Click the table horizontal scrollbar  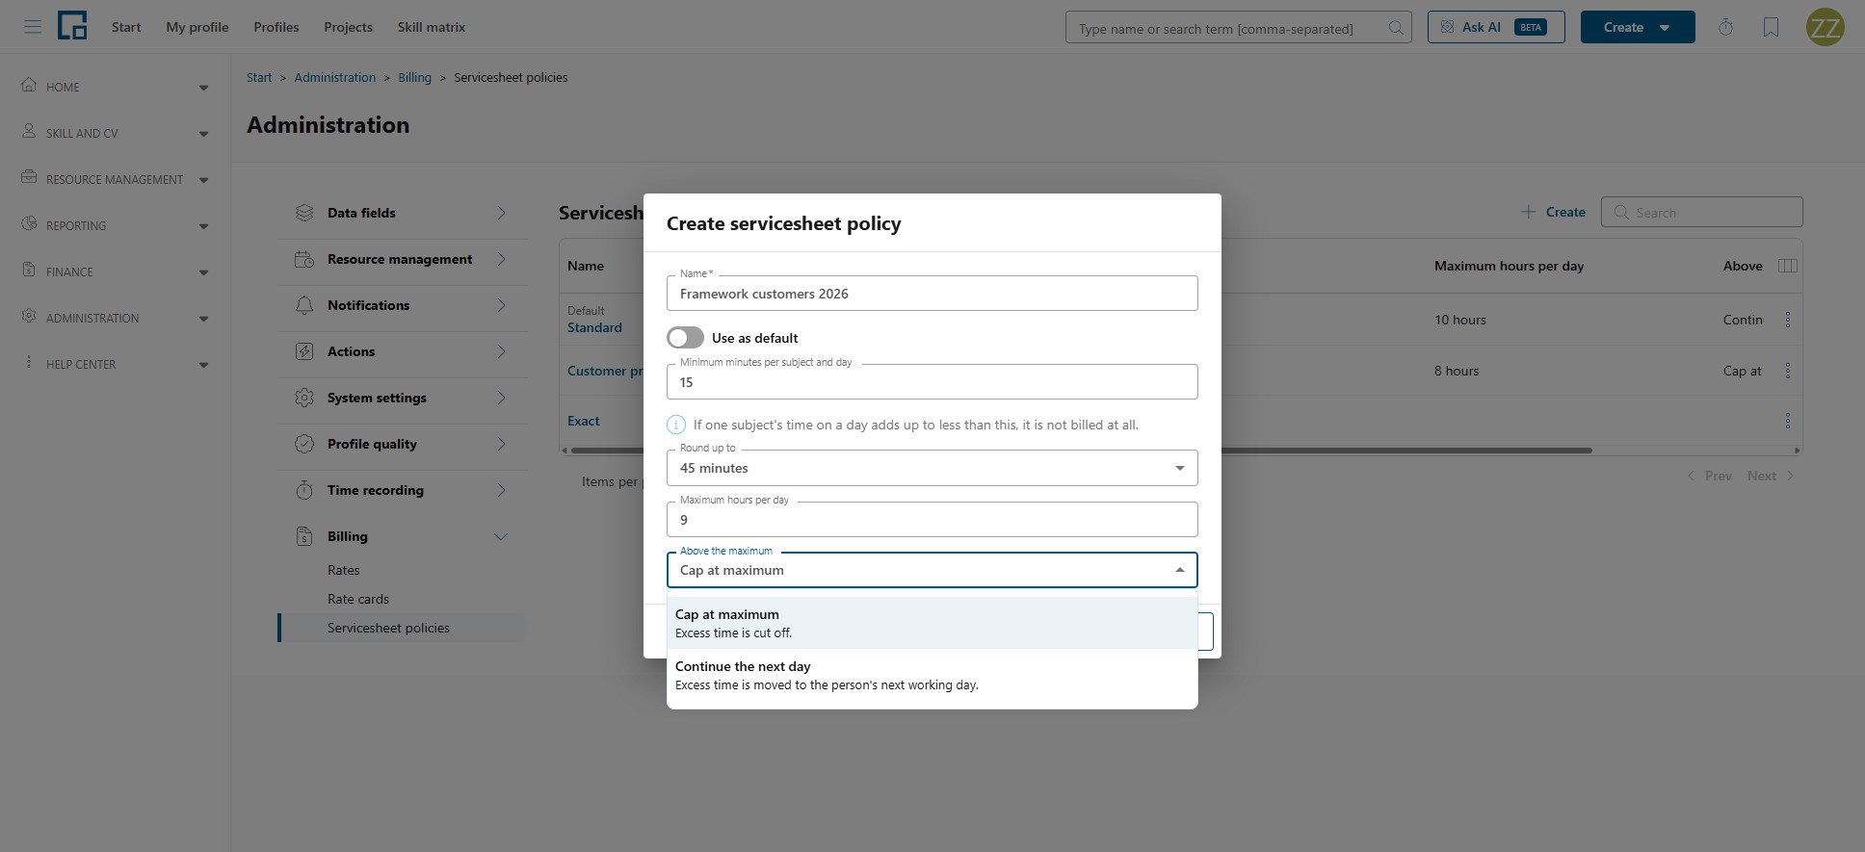coord(1081,450)
